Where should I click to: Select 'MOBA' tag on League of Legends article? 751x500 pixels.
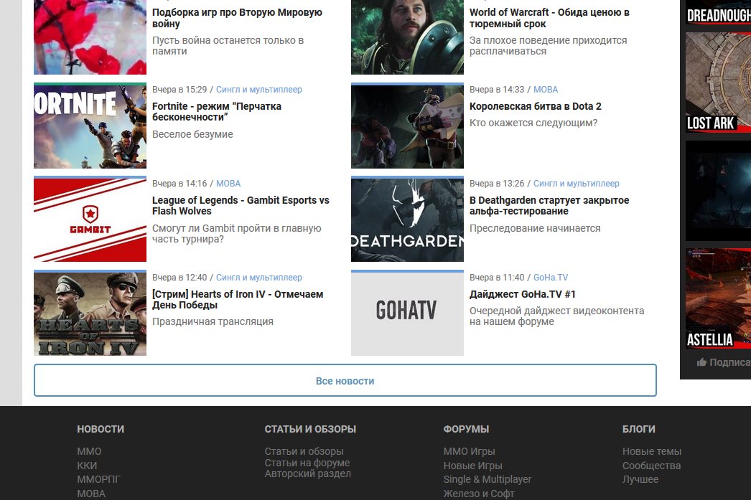228,183
